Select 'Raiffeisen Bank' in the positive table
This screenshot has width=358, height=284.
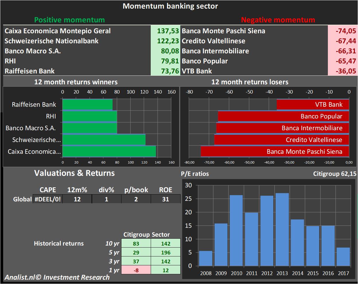[30, 71]
